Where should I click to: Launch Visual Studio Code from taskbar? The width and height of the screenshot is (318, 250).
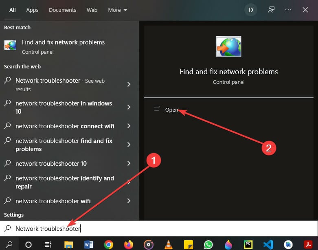268,245
